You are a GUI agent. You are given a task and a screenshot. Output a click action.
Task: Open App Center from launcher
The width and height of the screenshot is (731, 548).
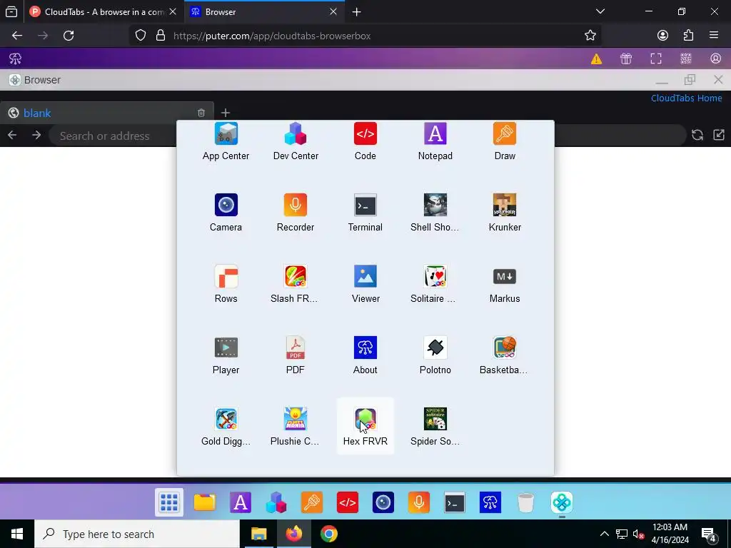click(x=226, y=141)
